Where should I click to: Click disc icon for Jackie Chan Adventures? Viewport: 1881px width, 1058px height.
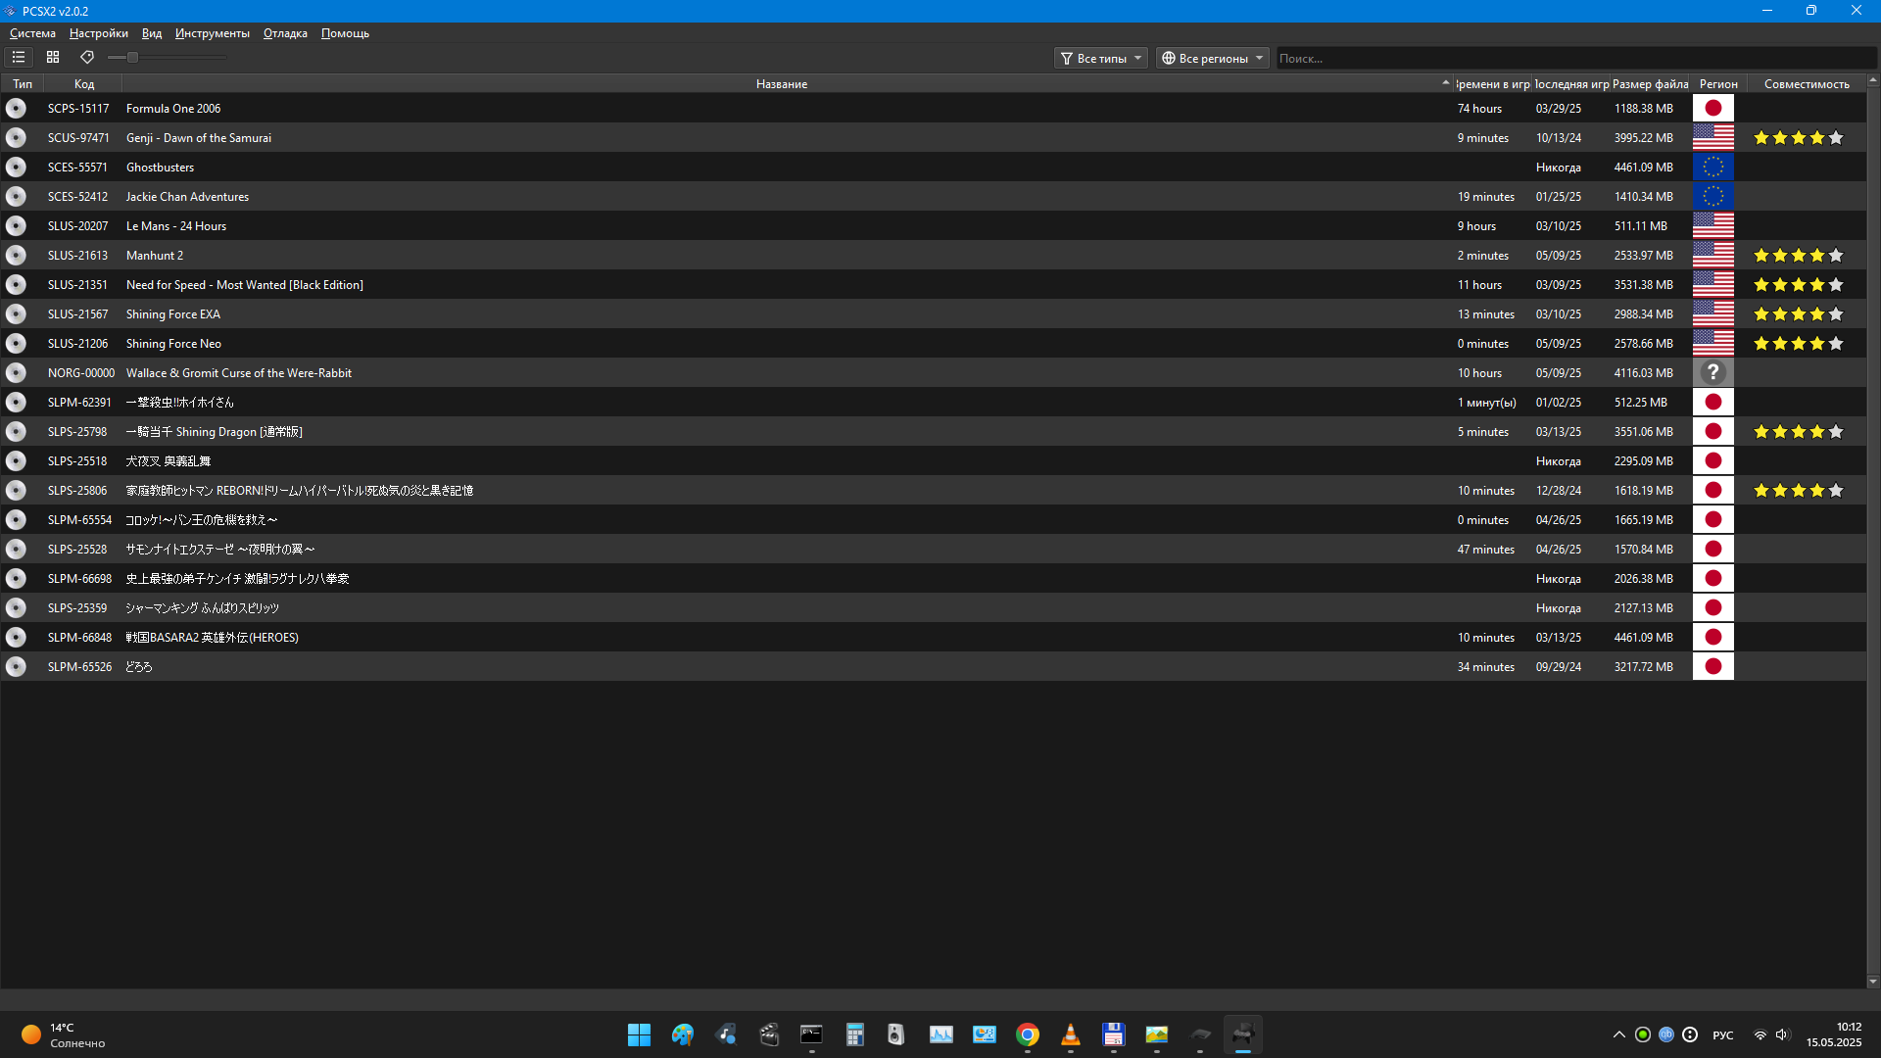tap(16, 197)
